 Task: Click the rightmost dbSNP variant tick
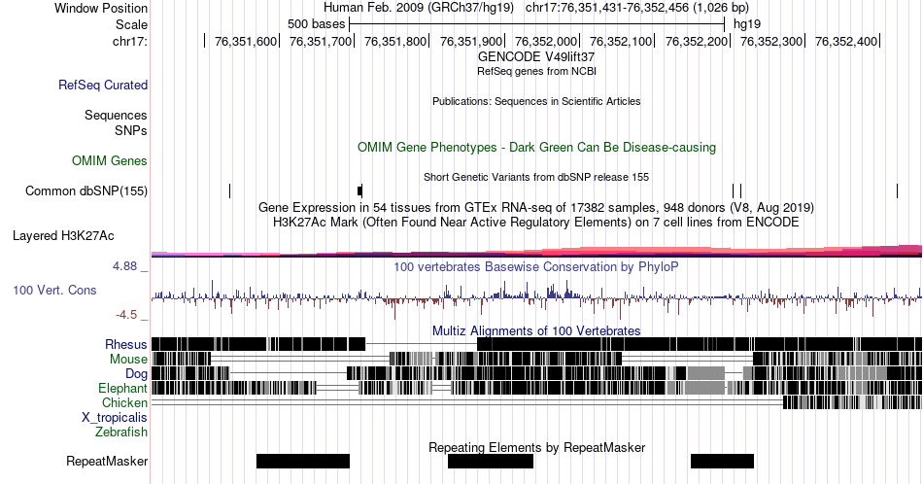[897, 190]
